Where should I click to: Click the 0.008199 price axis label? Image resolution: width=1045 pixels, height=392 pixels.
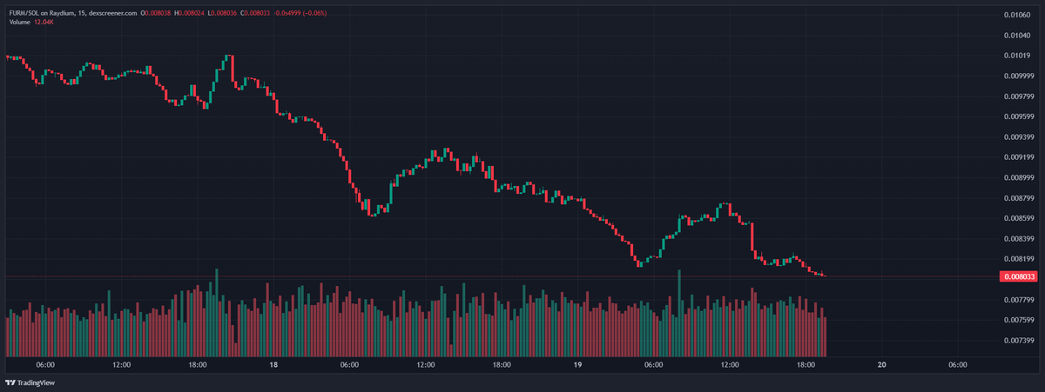click(1018, 259)
